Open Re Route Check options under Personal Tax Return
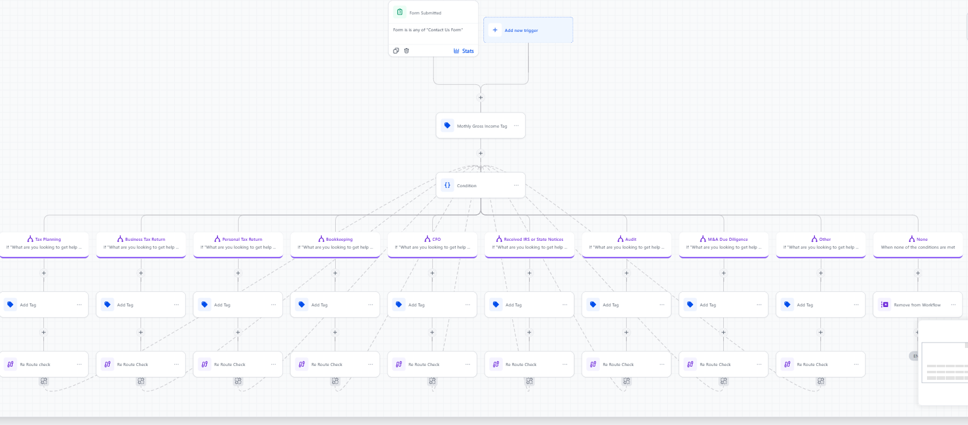This screenshot has width=968, height=425. tap(273, 364)
